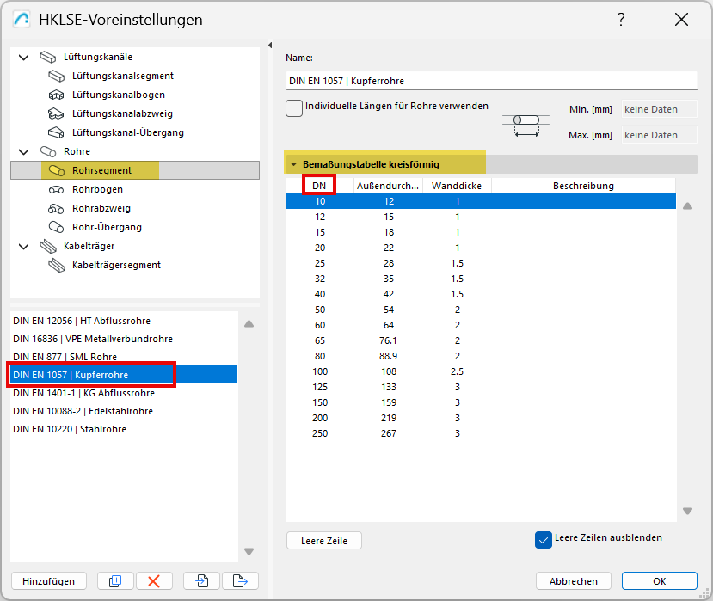Select Kabelträgersegment in the tree

pos(116,265)
